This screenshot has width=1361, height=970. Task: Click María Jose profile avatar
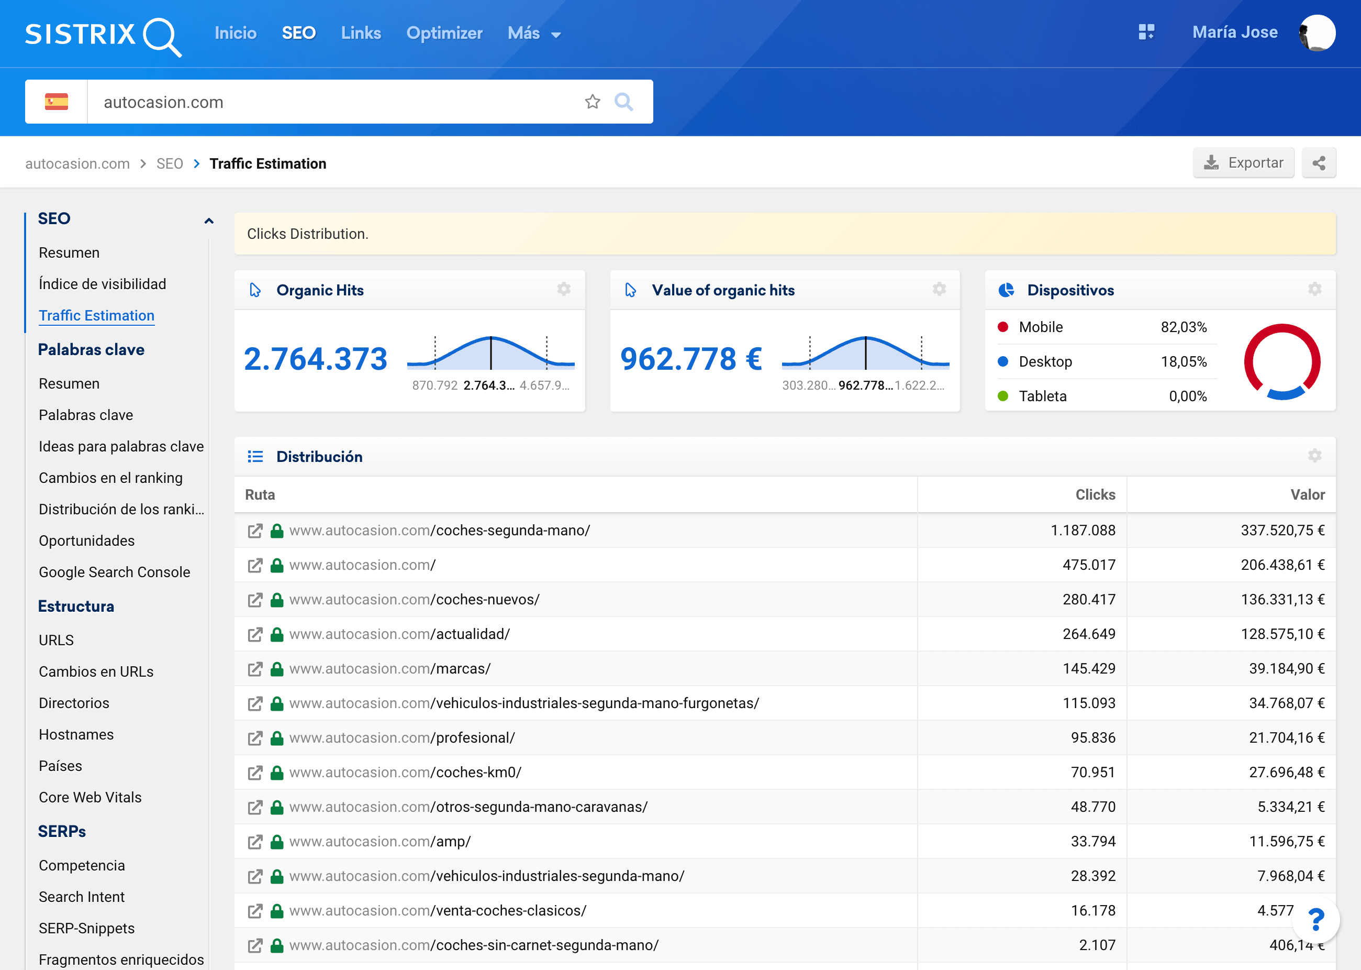(x=1317, y=33)
